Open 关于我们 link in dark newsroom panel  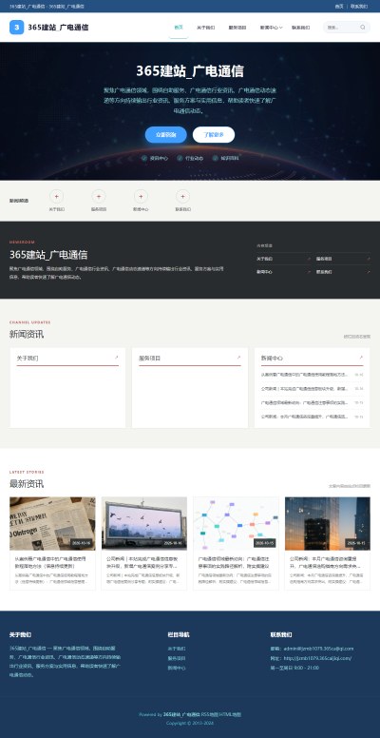[264, 259]
